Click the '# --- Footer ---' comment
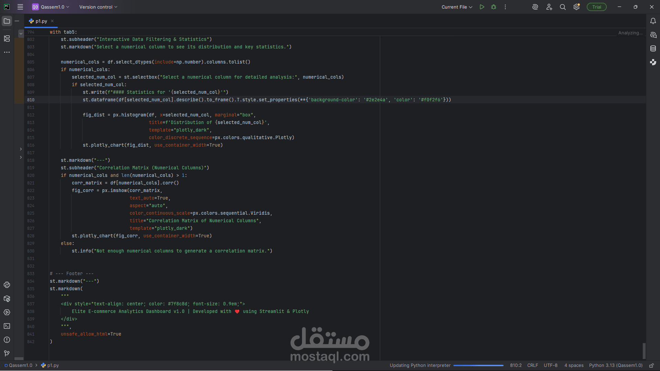The height and width of the screenshot is (371, 660). click(71, 273)
